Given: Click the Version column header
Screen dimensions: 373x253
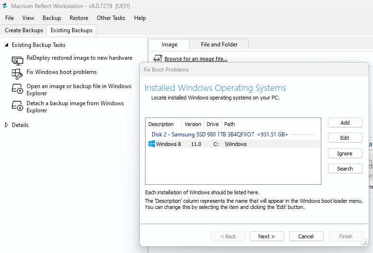Looking at the screenshot, I should tap(193, 124).
